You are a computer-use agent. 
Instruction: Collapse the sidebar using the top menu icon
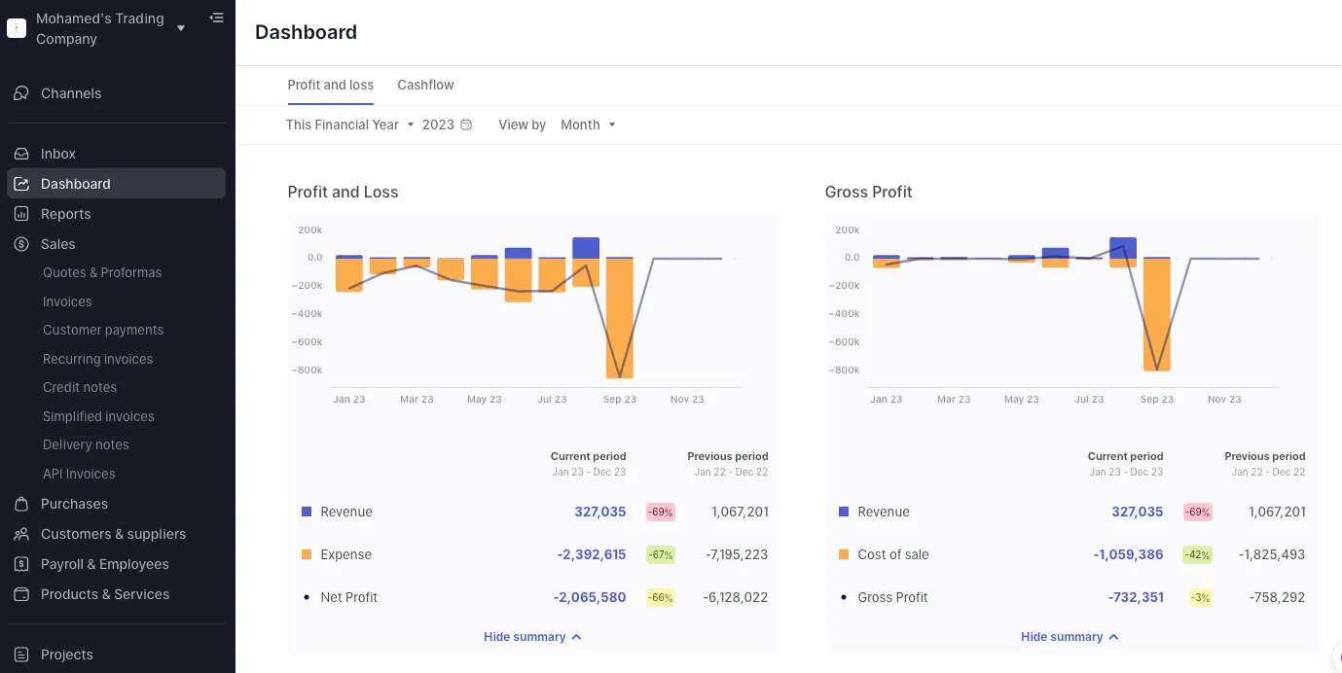[216, 18]
